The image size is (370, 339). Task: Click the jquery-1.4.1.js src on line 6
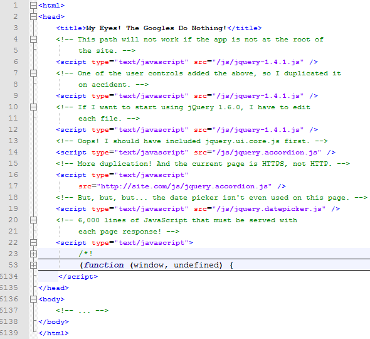(x=258, y=62)
